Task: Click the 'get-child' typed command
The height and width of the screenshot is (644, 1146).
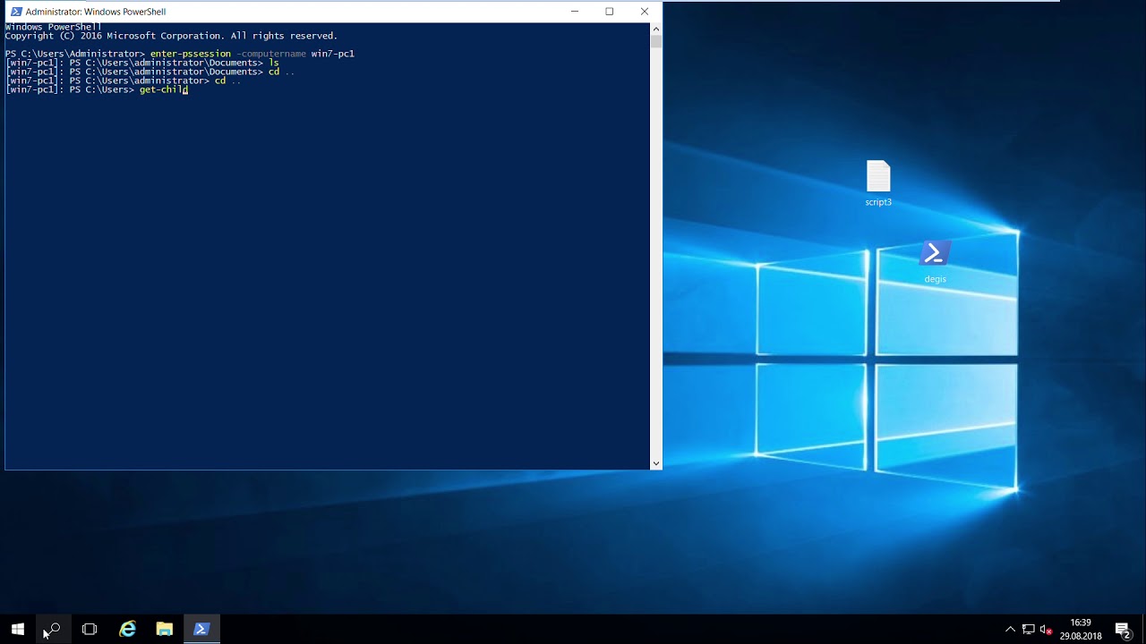Action: (x=163, y=89)
